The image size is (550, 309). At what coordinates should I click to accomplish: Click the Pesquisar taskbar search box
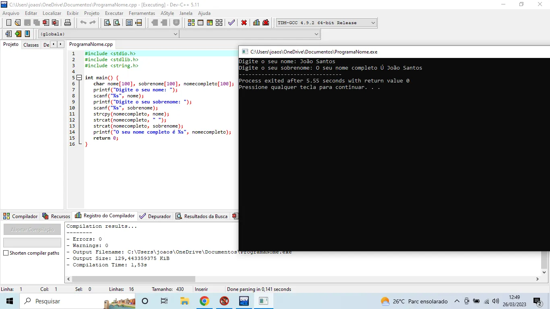pos(48,301)
